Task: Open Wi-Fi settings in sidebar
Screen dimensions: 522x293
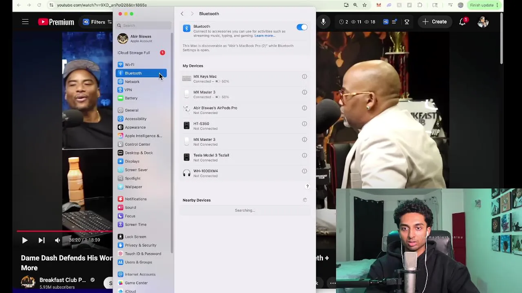Action: (x=141, y=65)
